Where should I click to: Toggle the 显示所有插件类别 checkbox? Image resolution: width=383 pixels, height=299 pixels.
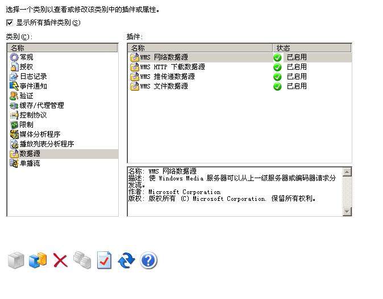[10, 23]
